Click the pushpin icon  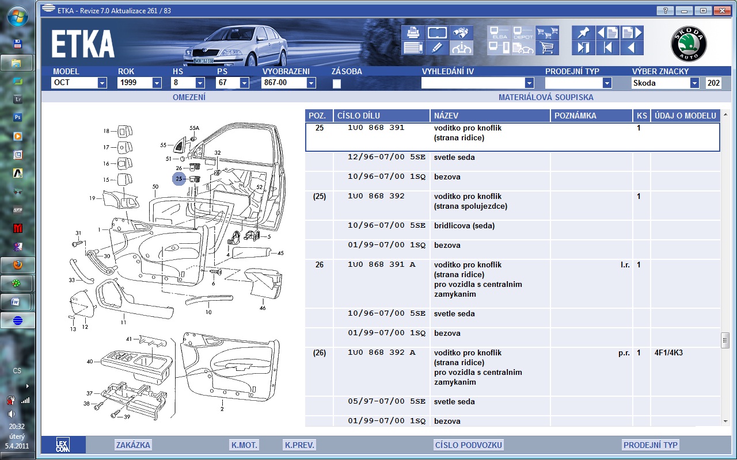(x=583, y=33)
